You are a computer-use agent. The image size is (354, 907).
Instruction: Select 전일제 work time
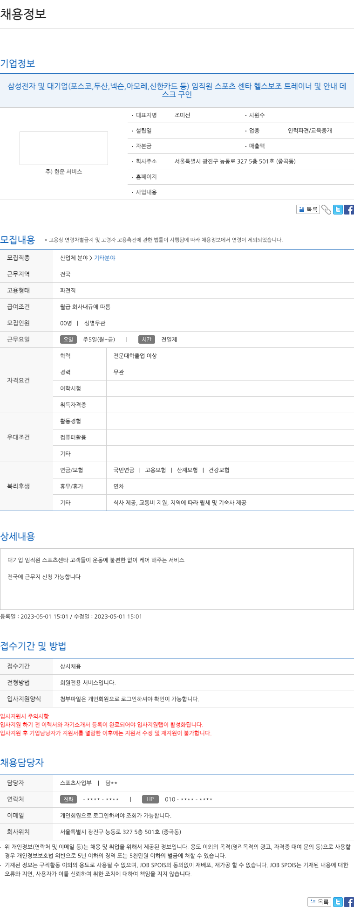point(169,339)
